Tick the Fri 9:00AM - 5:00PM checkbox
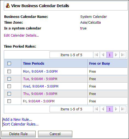 point(9,101)
